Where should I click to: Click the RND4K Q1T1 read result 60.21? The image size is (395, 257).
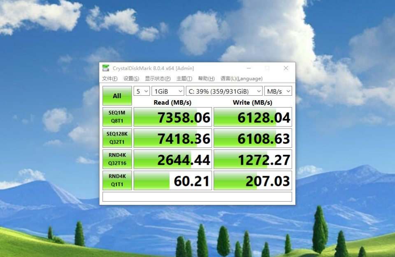click(x=172, y=180)
